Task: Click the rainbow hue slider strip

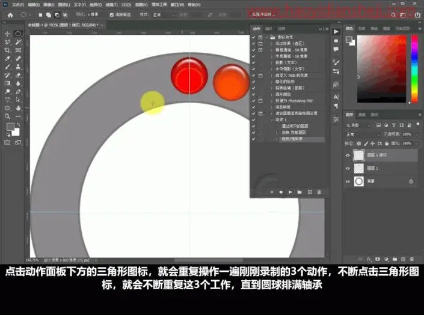Action: [414, 69]
